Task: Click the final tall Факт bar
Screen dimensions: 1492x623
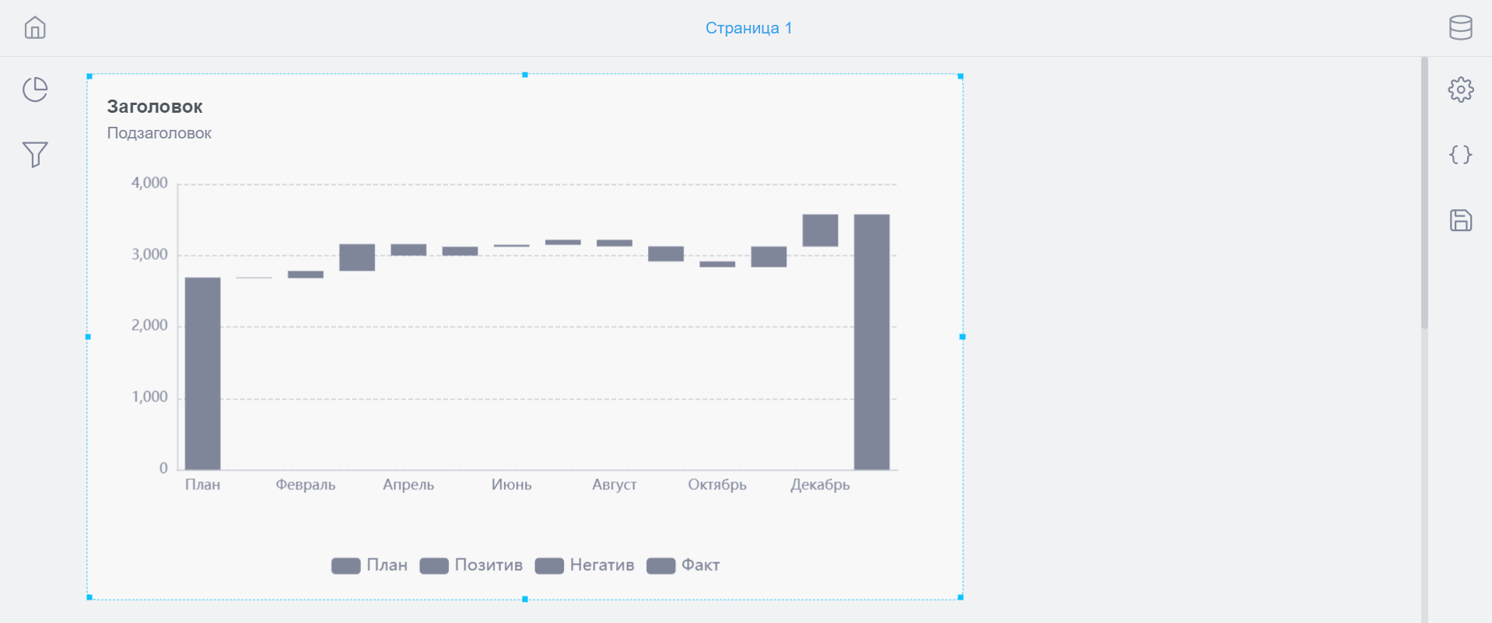Action: pos(871,342)
